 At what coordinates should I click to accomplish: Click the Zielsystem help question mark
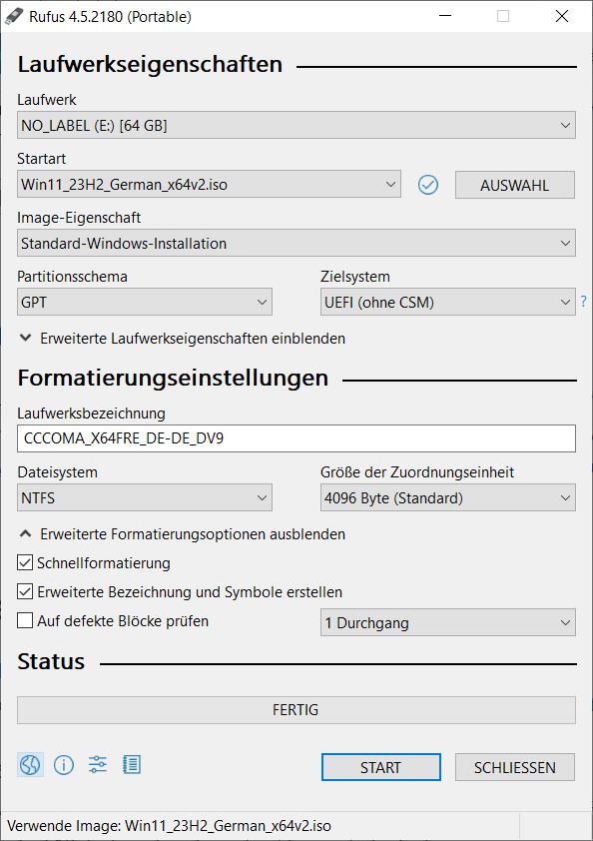[x=584, y=302]
